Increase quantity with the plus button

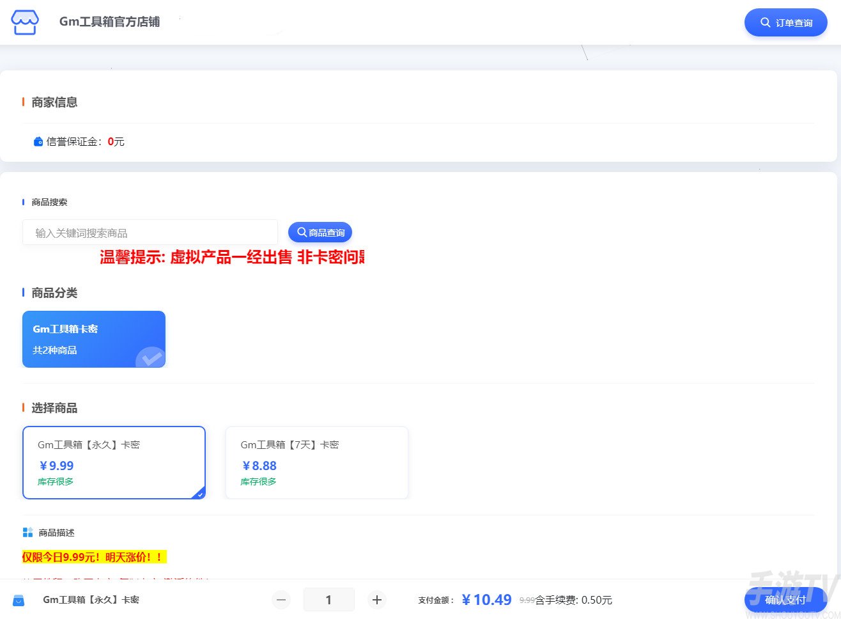coord(376,600)
